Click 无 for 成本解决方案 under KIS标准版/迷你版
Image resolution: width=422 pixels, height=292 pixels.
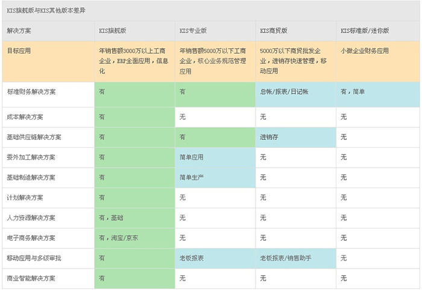click(x=344, y=117)
